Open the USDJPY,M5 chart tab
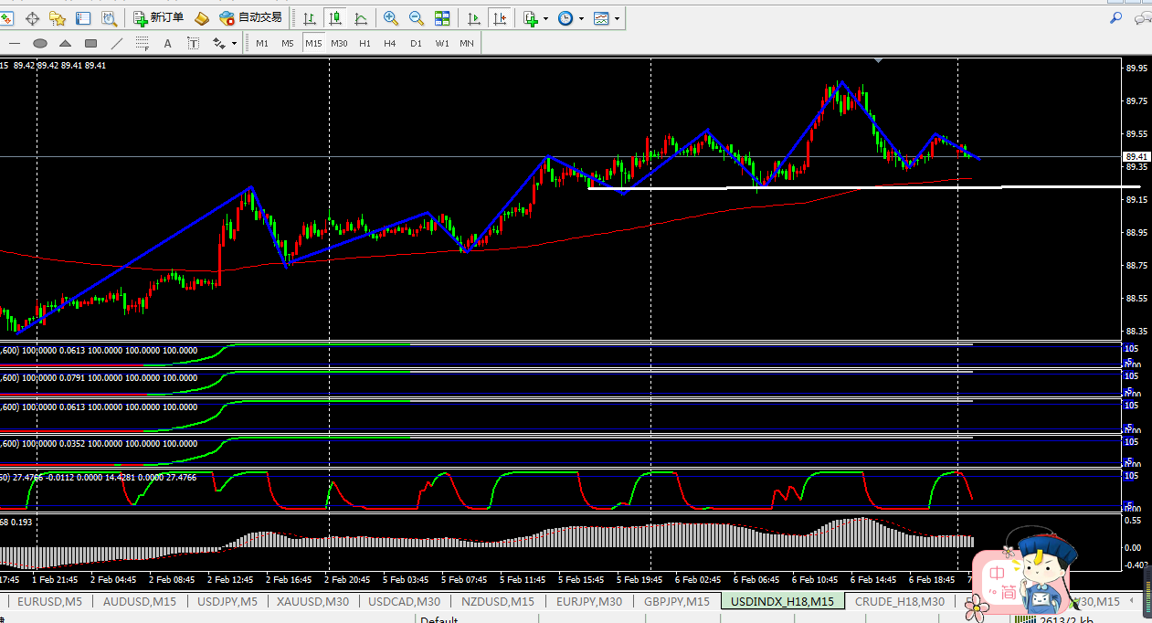 [228, 601]
